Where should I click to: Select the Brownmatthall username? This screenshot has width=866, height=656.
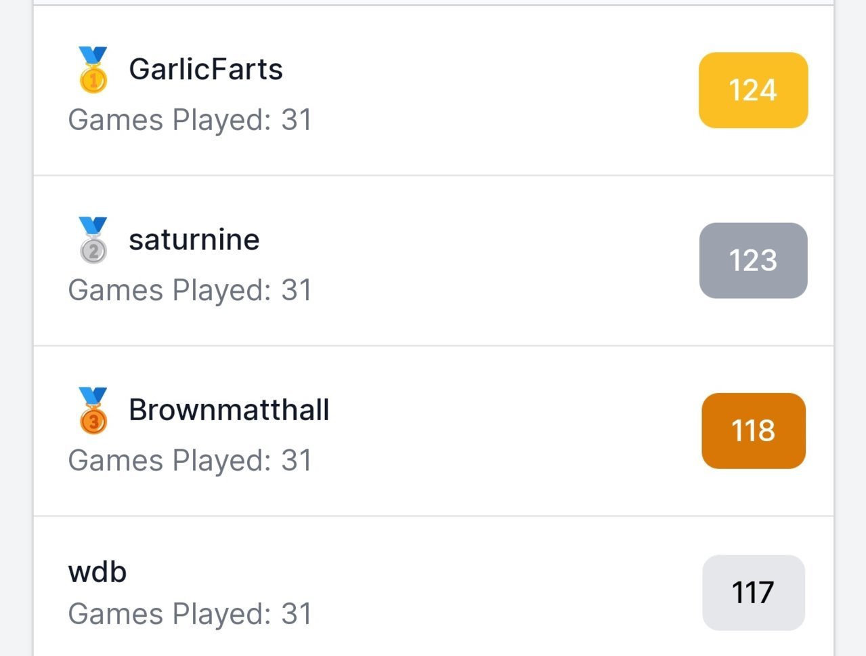[229, 410]
